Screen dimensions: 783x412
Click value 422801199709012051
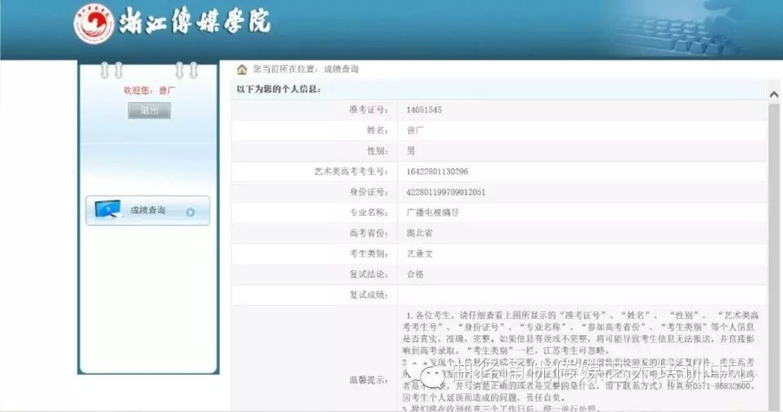[x=446, y=192]
